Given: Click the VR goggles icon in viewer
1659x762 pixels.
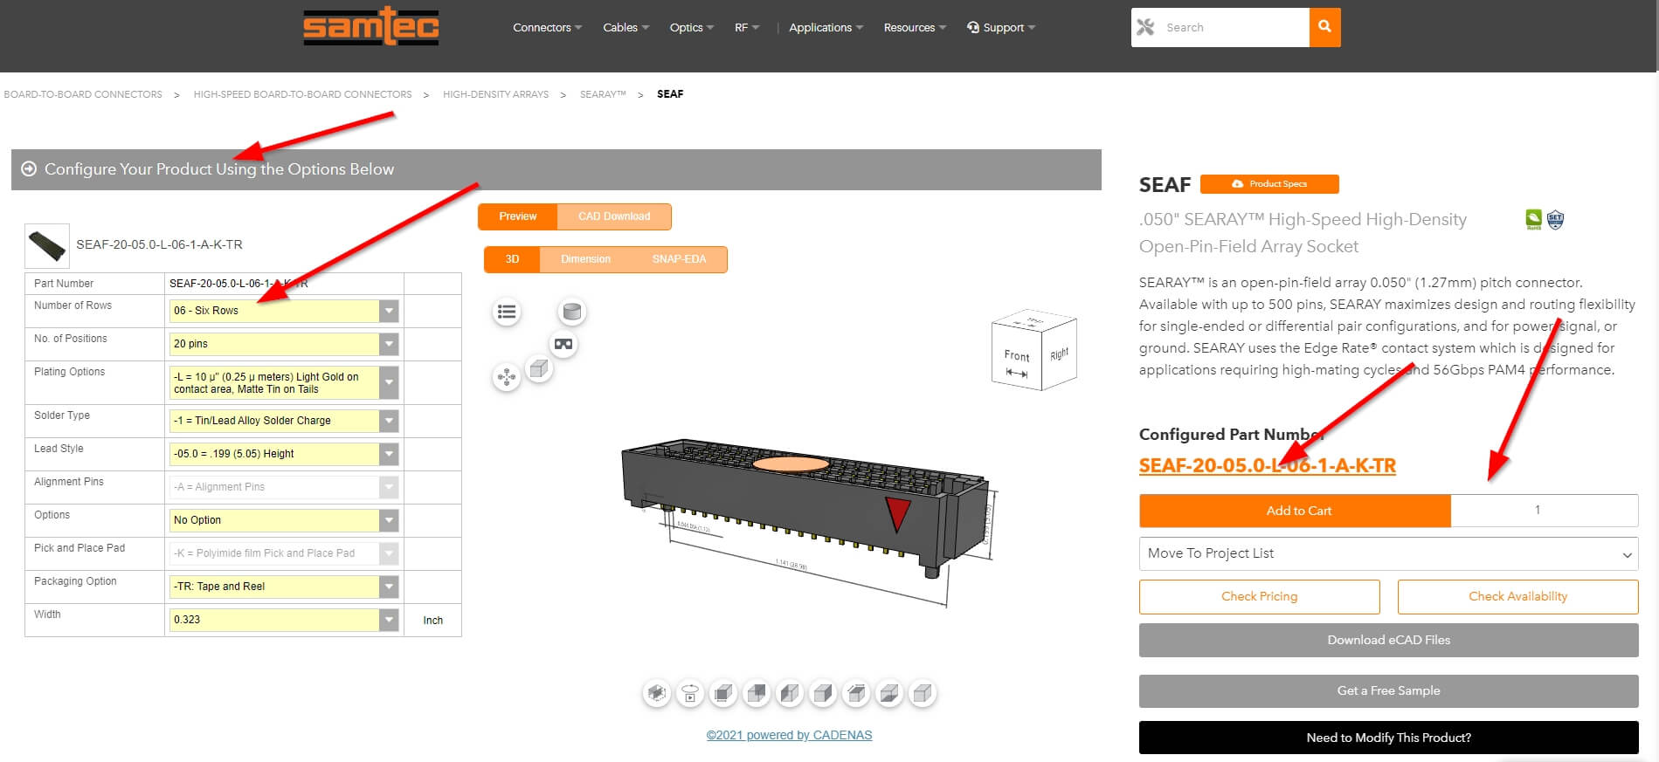Looking at the screenshot, I should (x=563, y=344).
